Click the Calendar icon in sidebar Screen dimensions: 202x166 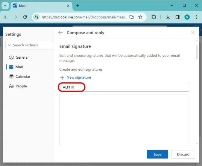(11, 77)
